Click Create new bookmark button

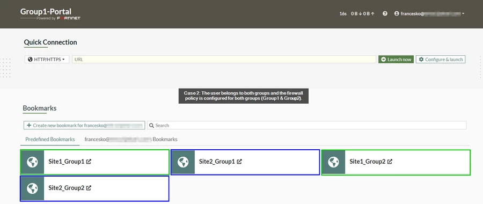click(x=84, y=126)
